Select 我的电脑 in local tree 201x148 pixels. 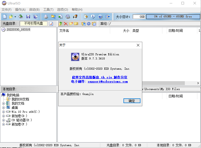click(13, 95)
